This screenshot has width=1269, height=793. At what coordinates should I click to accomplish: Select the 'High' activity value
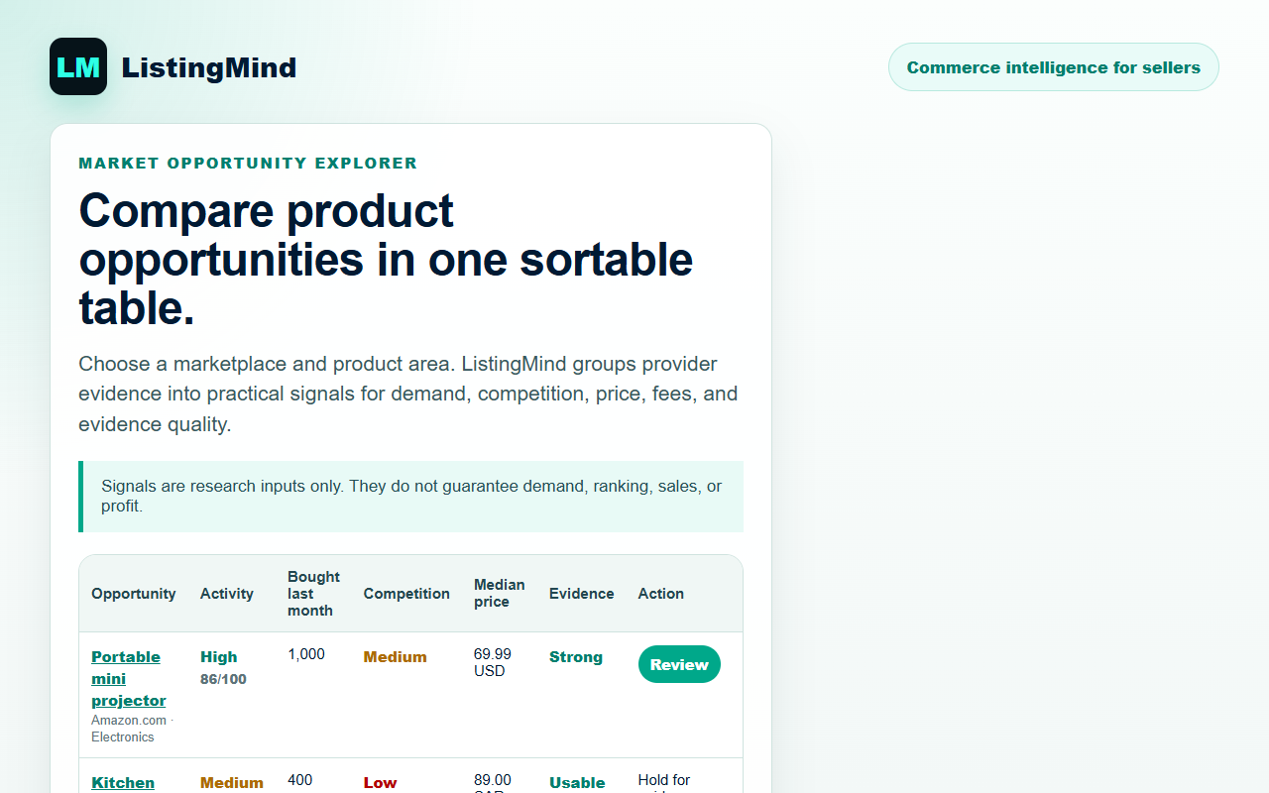219,657
